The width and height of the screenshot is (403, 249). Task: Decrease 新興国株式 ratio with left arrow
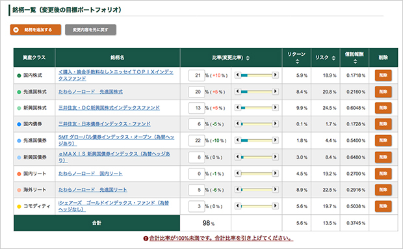click(238, 107)
